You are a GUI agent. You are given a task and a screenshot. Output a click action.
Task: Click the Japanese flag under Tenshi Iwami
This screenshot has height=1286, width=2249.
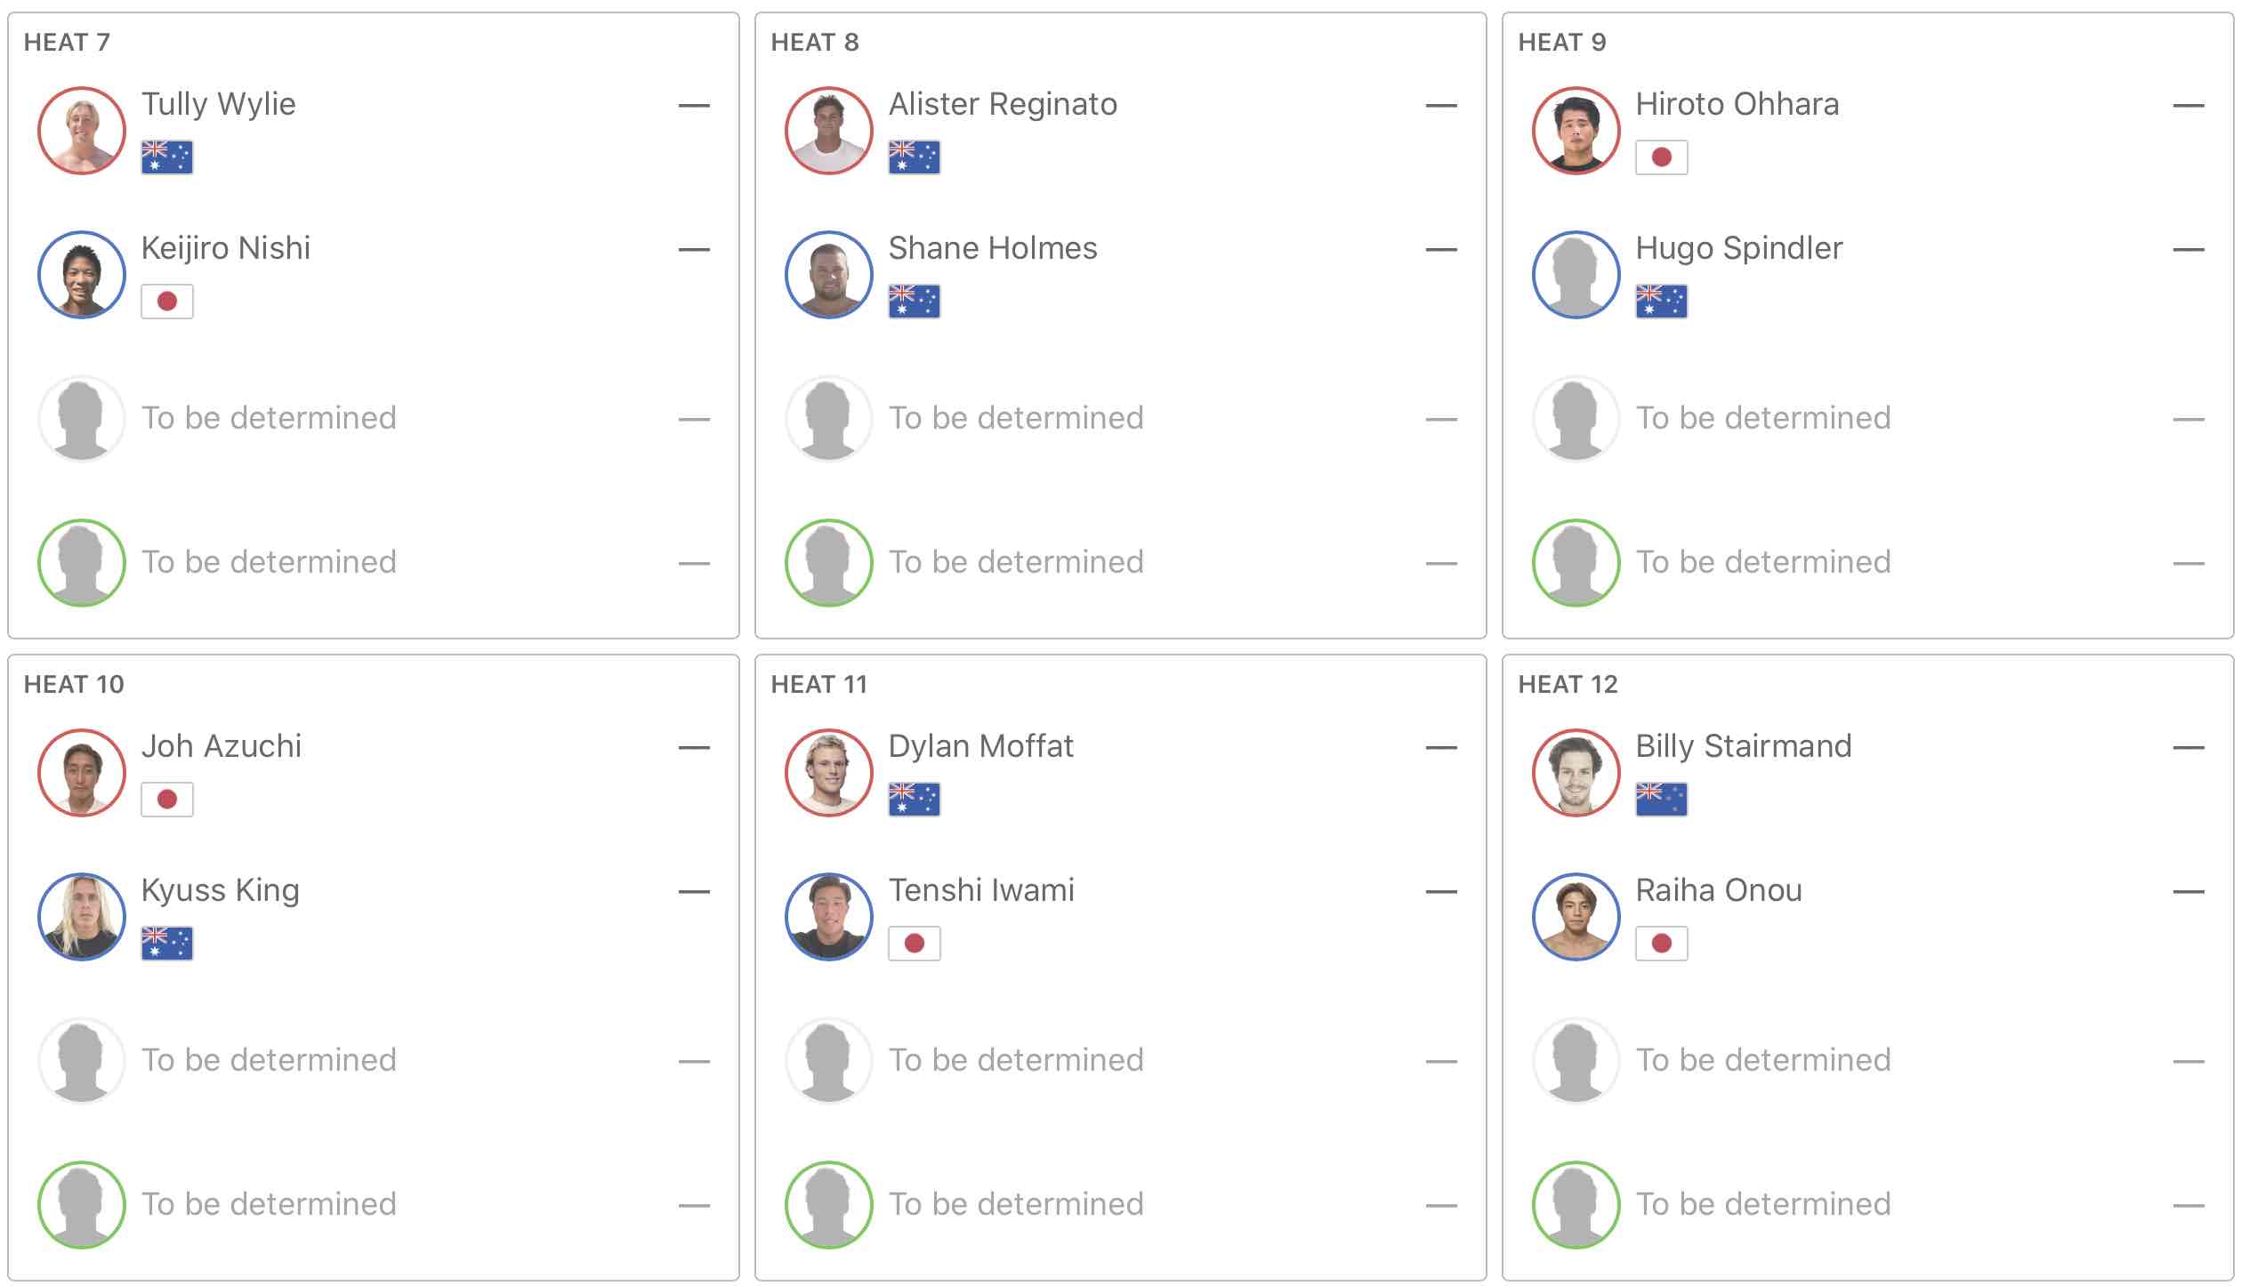(x=915, y=944)
